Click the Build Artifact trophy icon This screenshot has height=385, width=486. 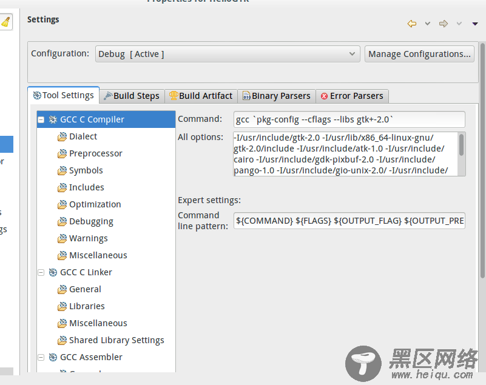174,96
